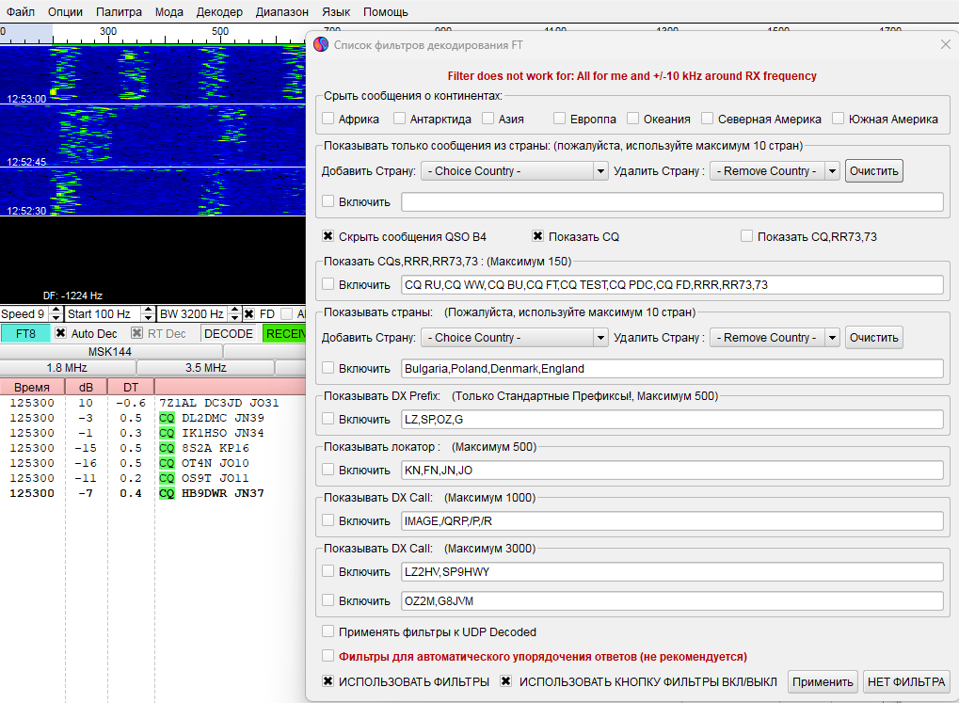
Task: Open the Палитра menu
Action: 119,12
